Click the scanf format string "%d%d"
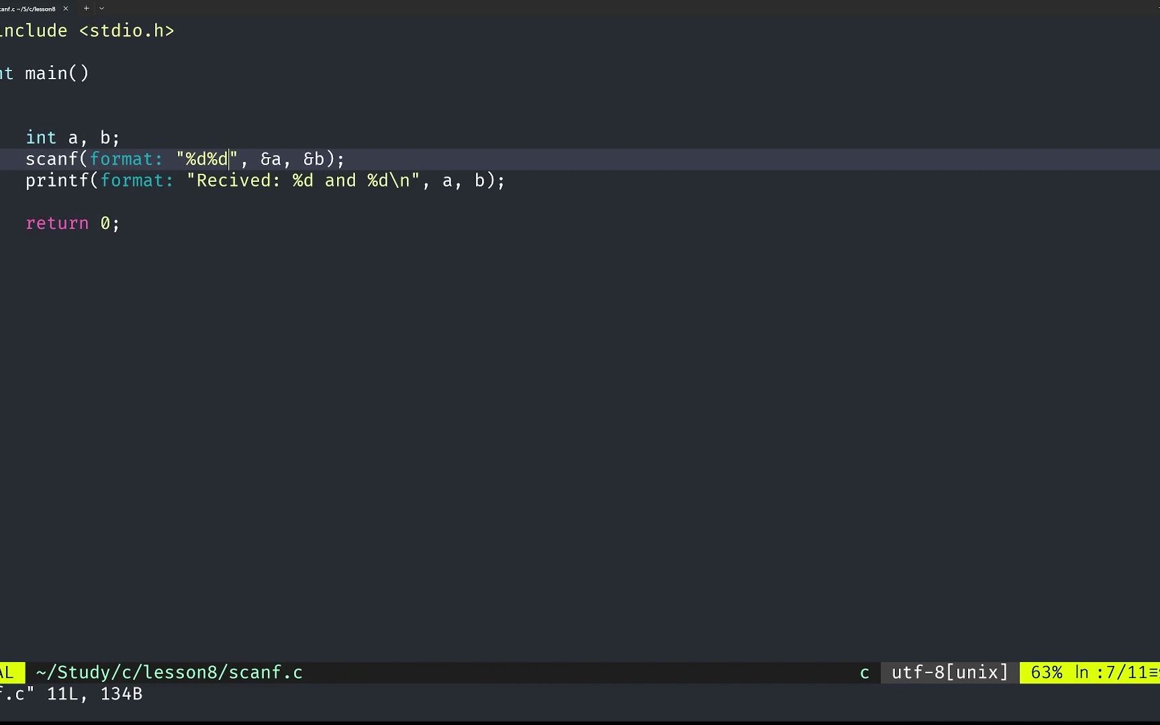Viewport: 1160px width, 725px height. [x=207, y=160]
